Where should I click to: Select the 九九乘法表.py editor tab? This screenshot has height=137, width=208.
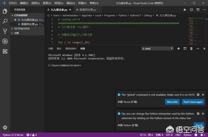(x=59, y=10)
